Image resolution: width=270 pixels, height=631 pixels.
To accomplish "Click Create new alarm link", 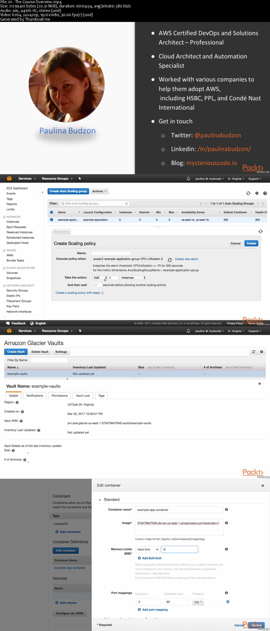I will [x=187, y=259].
